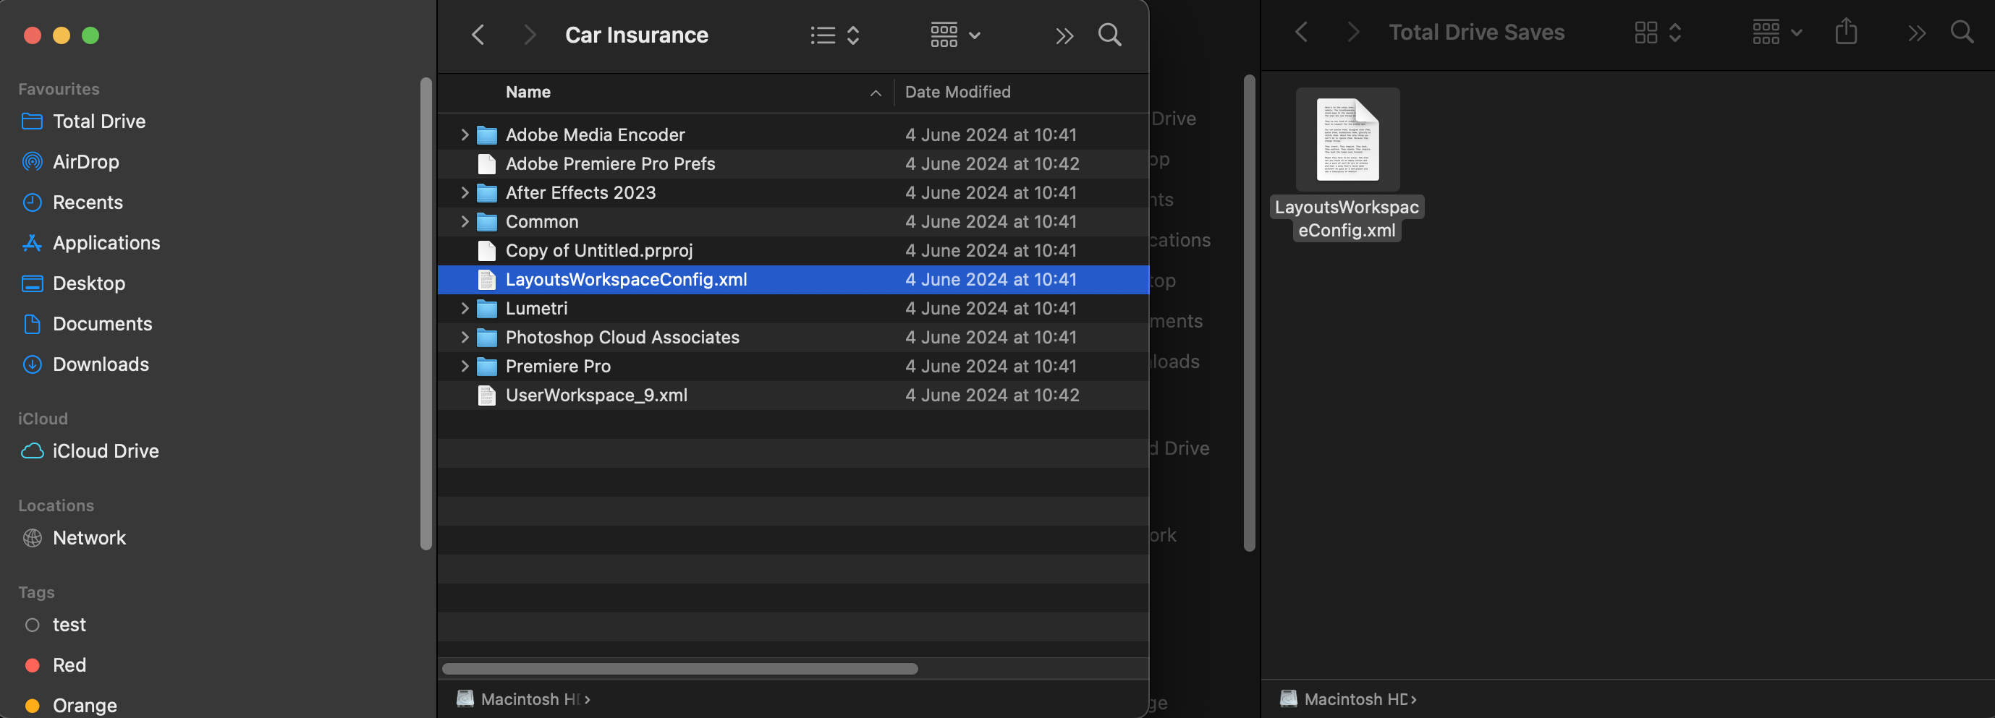Viewport: 1995px width, 718px height.
Task: Select Photoshop Cloud Associates folder icon
Action: pyautogui.click(x=486, y=338)
